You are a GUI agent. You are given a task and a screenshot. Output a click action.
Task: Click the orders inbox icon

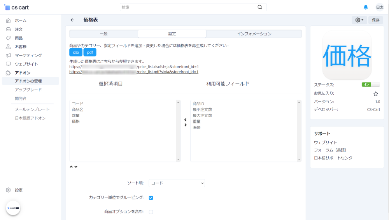pyautogui.click(x=8, y=29)
